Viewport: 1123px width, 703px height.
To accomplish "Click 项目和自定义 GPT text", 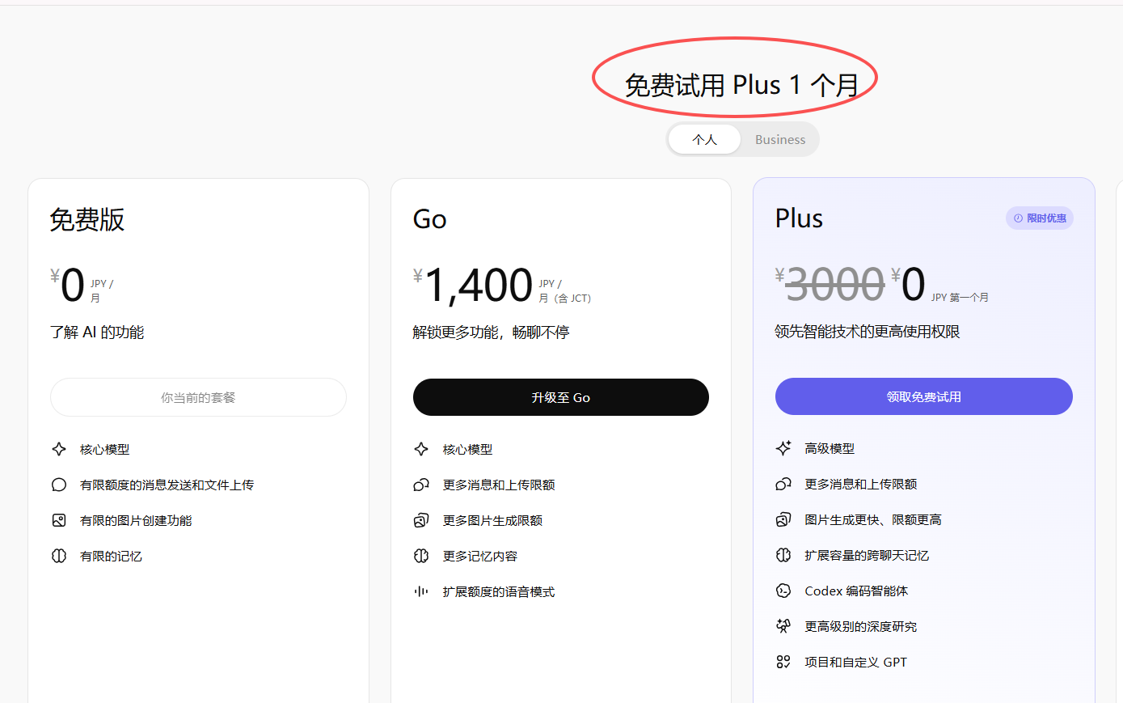I will pos(856,662).
